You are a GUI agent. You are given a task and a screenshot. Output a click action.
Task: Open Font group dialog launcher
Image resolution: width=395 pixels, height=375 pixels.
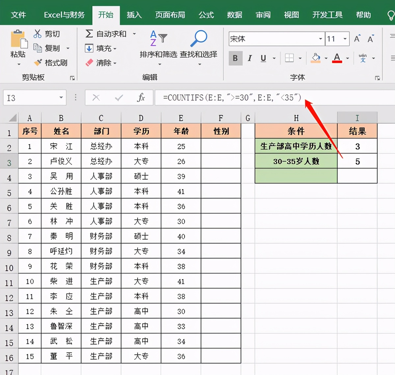[378, 78]
